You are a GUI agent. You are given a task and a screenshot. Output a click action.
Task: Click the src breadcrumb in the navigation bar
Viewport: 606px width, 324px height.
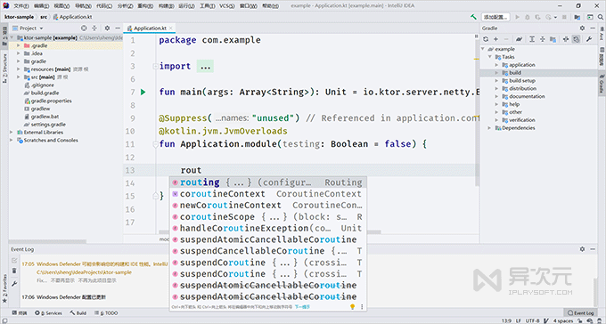(44, 17)
